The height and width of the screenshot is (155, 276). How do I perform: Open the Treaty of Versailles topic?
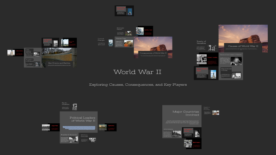tap(206, 45)
